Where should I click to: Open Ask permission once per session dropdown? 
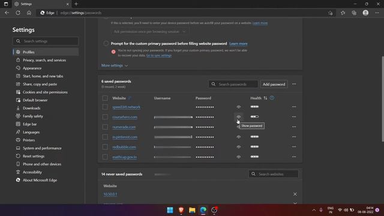[149, 32]
